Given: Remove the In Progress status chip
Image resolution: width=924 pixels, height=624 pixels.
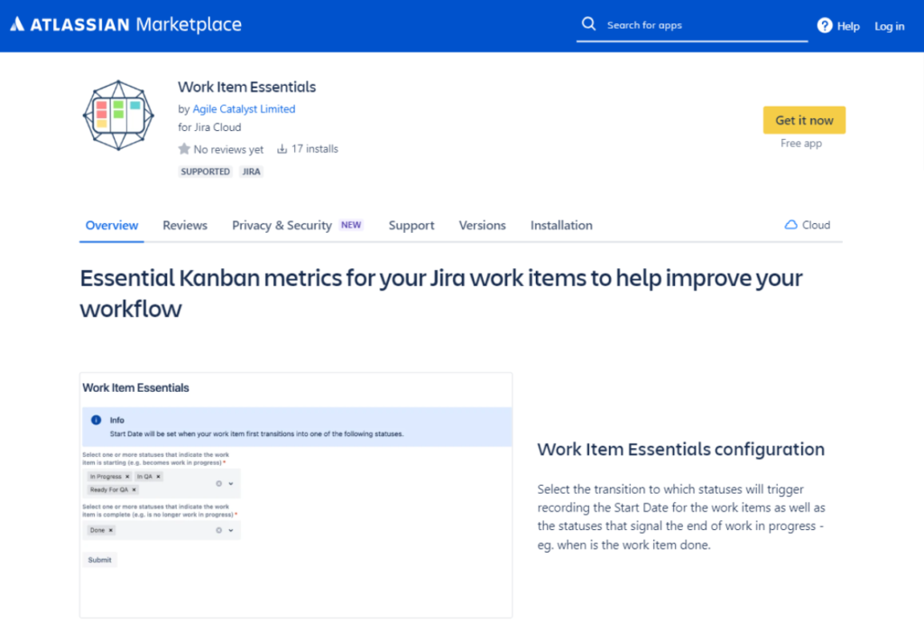Looking at the screenshot, I should point(127,477).
